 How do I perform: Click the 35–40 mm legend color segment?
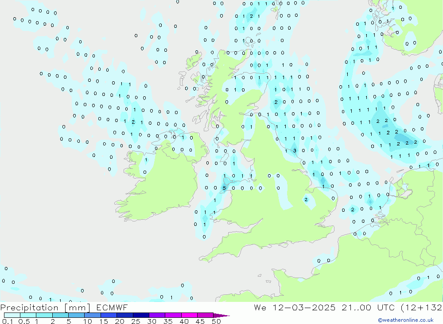click(x=173, y=315)
